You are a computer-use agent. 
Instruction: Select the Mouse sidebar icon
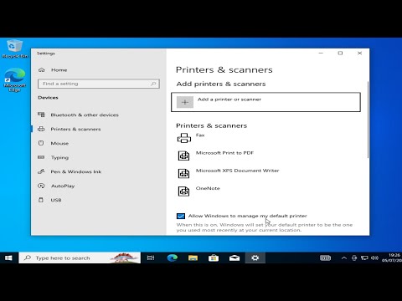[x=41, y=143]
